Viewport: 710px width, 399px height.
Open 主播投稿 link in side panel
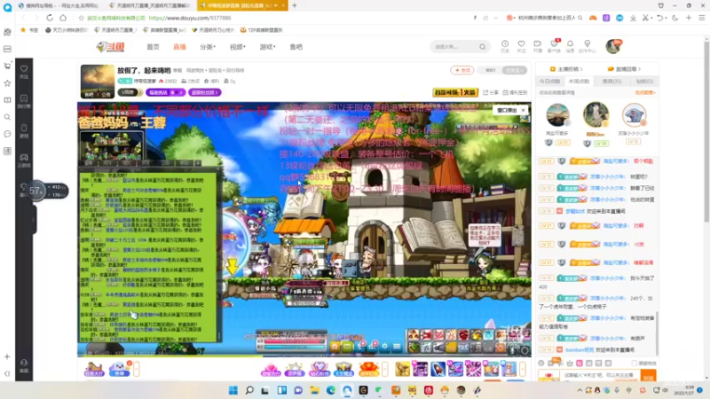(x=566, y=69)
